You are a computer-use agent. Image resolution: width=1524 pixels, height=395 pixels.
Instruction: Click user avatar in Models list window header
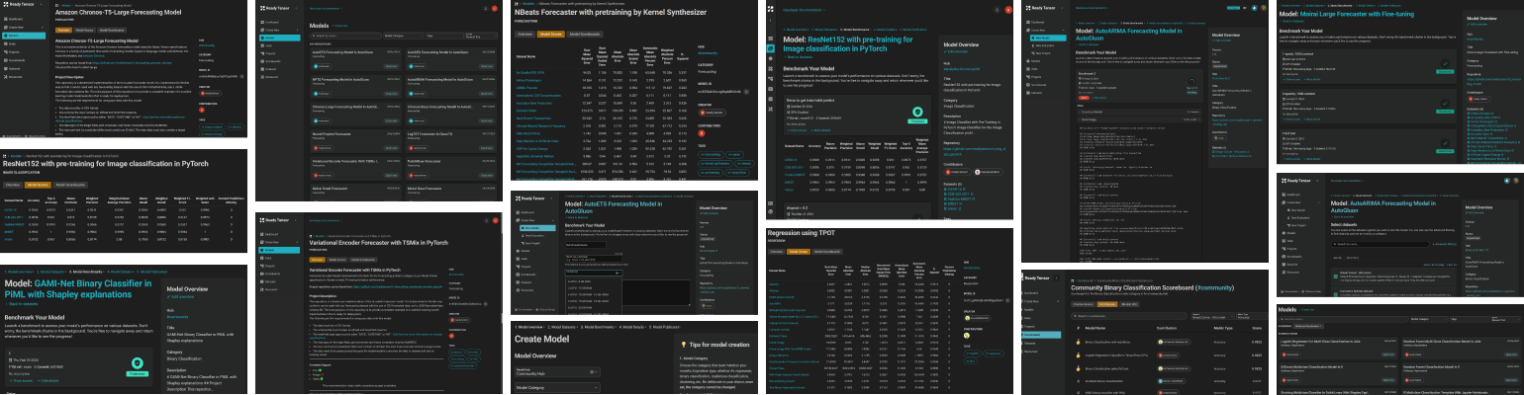(x=494, y=9)
